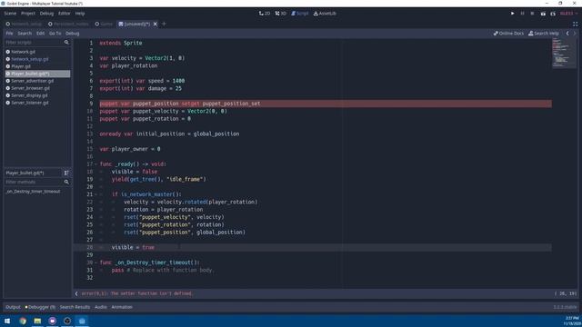Click the filter scripts search icon
Image resolution: width=582 pixels, height=327 pixels.
click(66, 43)
